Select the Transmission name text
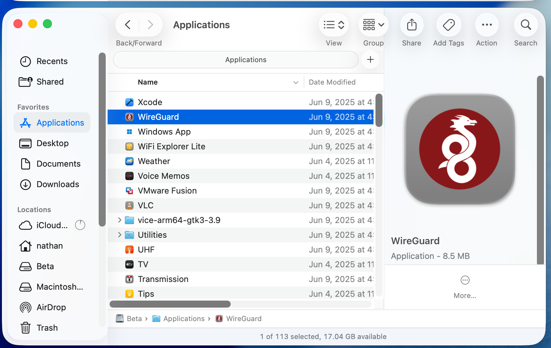This screenshot has width=551, height=348. [x=163, y=279]
